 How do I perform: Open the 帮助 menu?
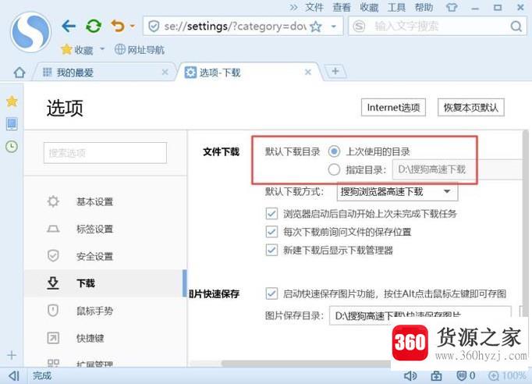[x=424, y=7]
